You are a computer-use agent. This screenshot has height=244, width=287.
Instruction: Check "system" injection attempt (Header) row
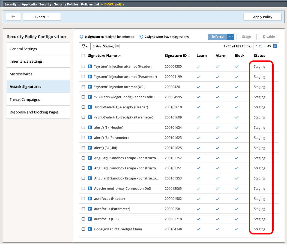(x=83, y=66)
